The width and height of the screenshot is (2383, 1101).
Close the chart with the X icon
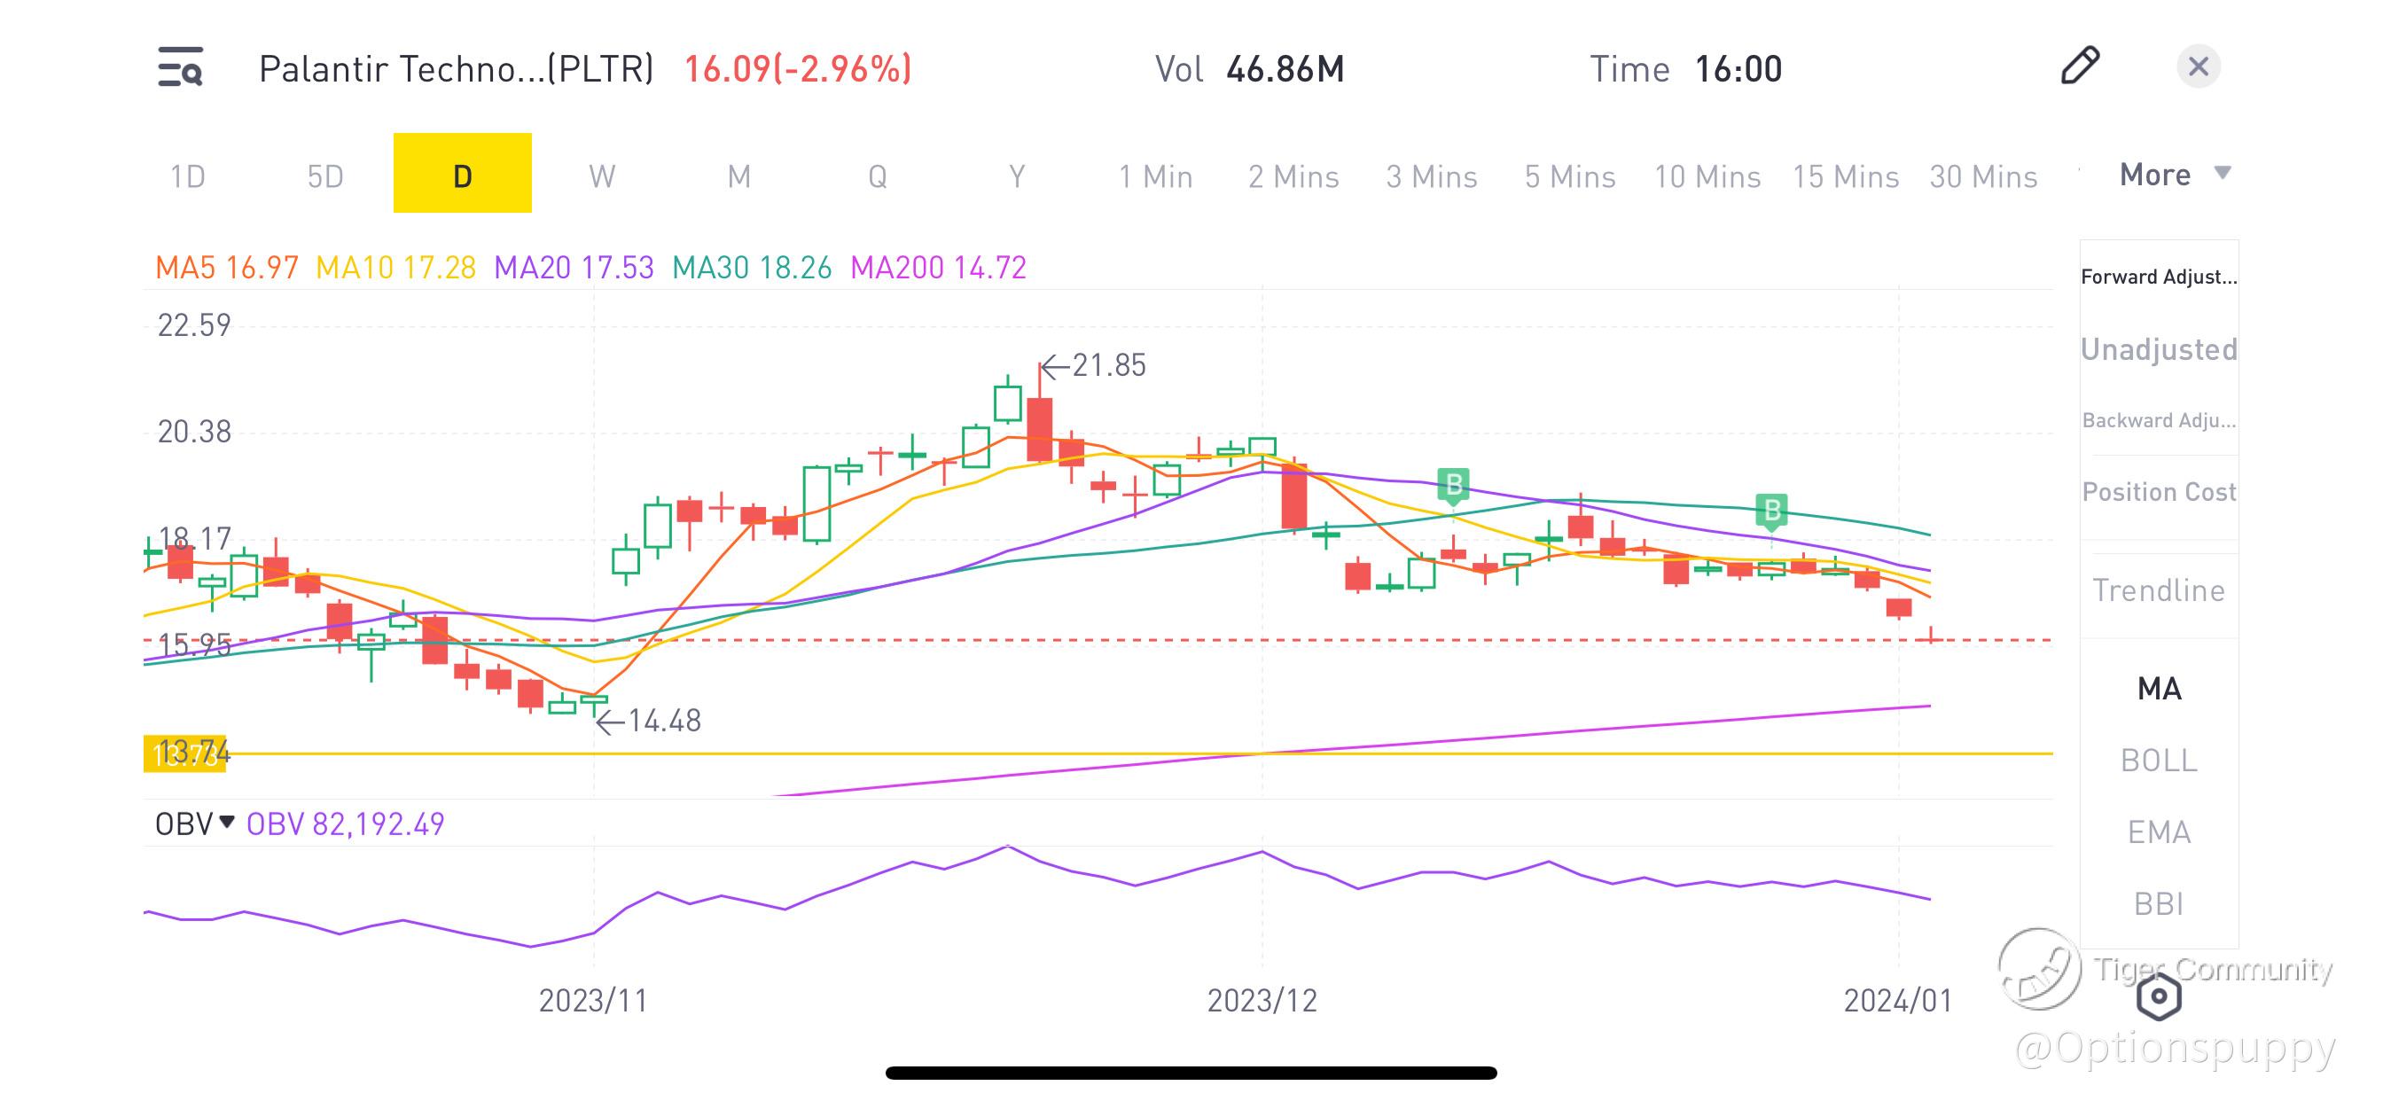pos(2198,66)
